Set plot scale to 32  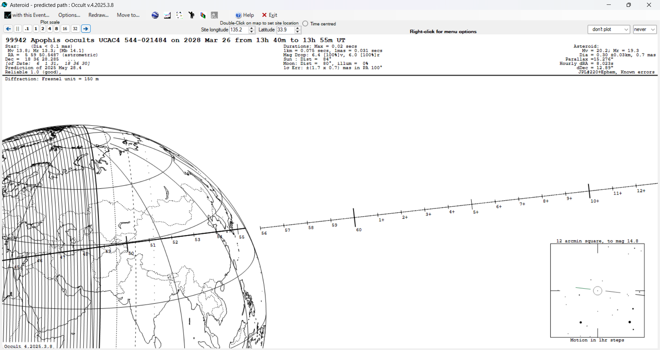[x=75, y=29]
